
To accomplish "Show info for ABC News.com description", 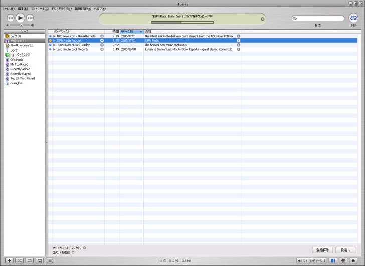I will click(239, 36).
